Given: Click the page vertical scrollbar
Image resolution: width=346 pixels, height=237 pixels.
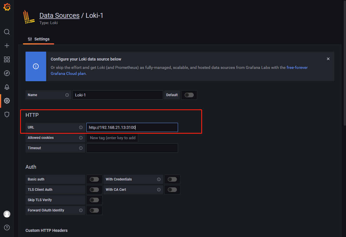Looking at the screenshot, I should tap(345, 63).
